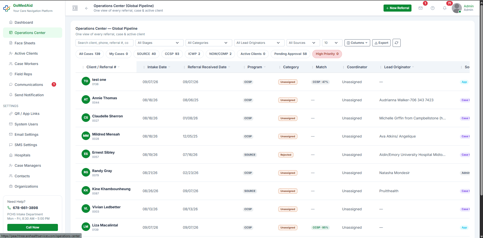Image resolution: width=483 pixels, height=238 pixels.
Task: Open the All Stages dropdown
Action: click(159, 43)
